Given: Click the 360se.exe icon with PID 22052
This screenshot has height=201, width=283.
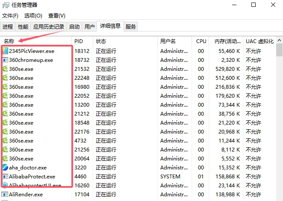Looking at the screenshot, I should pyautogui.click(x=5, y=96).
